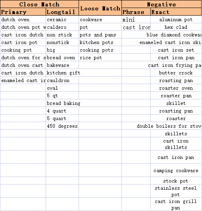Click the 'cast iron grill pan' cell
The height and width of the screenshot is (211, 202).
[x=176, y=204]
